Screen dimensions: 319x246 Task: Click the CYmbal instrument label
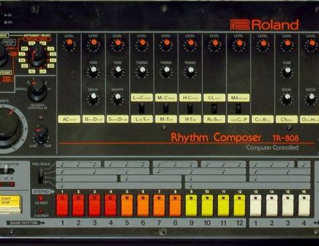coord(287,119)
